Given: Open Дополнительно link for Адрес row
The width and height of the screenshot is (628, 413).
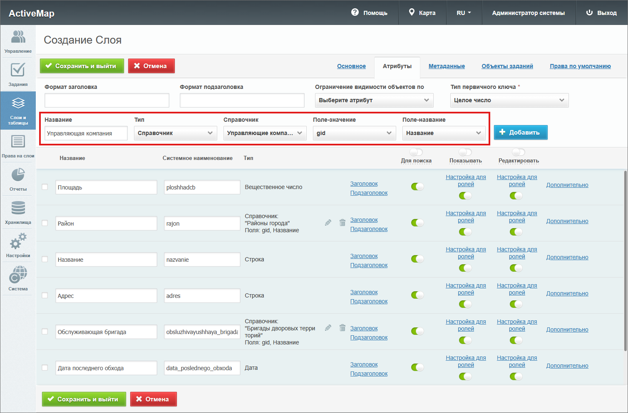Looking at the screenshot, I should point(567,293).
